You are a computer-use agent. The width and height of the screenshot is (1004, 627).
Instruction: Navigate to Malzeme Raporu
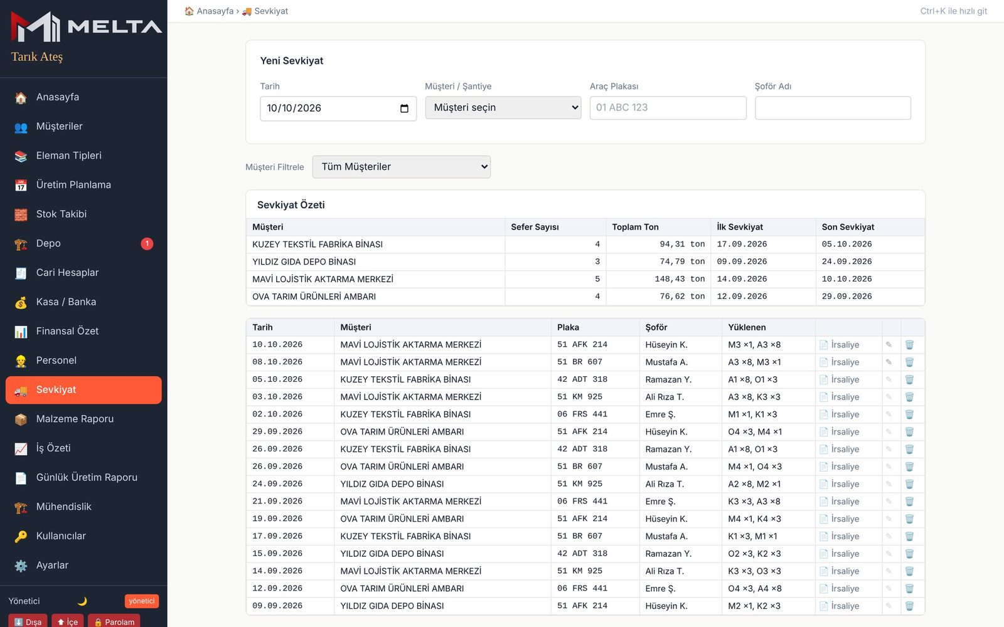coord(83,419)
